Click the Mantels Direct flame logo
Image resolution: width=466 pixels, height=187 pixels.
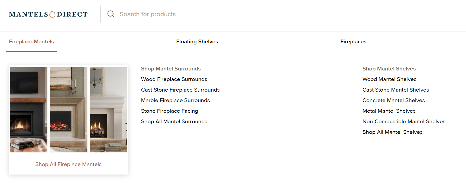click(48, 14)
